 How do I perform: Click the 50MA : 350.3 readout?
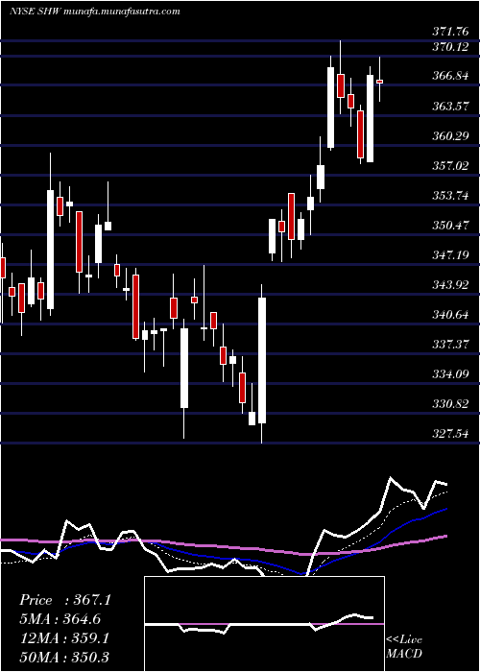tap(64, 658)
